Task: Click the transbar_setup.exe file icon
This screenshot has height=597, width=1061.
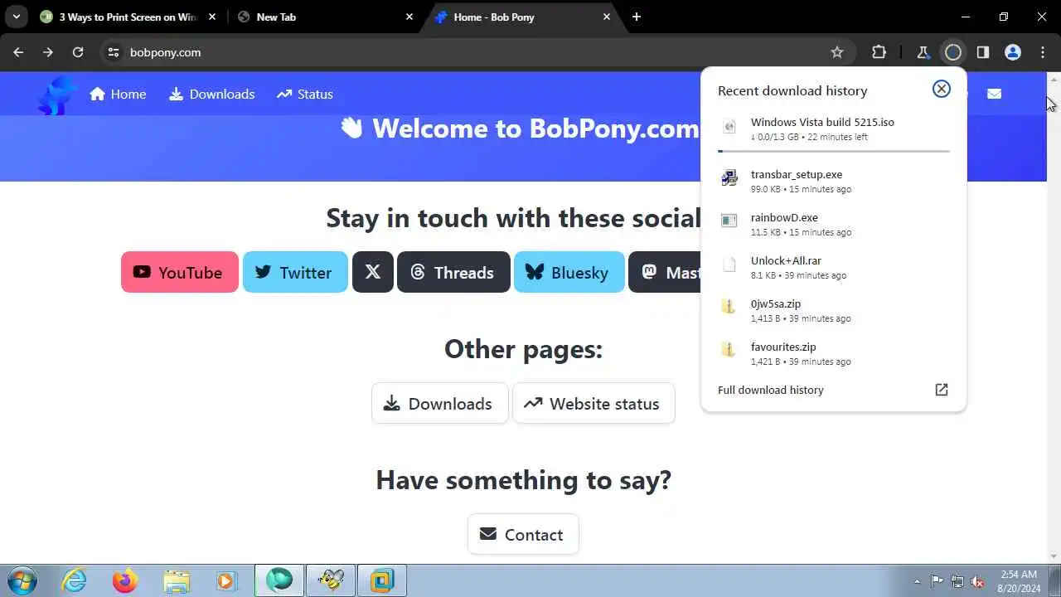Action: pyautogui.click(x=729, y=177)
